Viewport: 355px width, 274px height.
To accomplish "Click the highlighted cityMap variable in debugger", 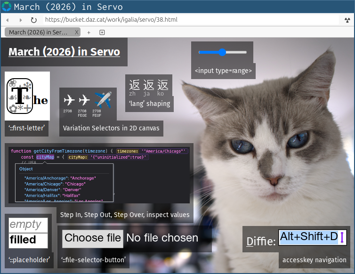I will 45,157.
